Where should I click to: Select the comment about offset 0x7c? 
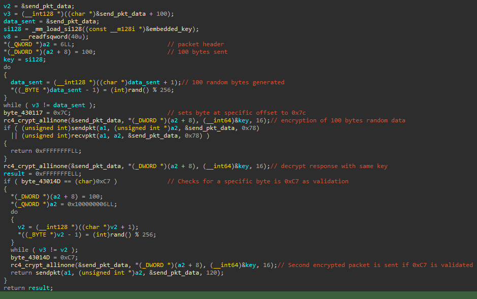236,113
